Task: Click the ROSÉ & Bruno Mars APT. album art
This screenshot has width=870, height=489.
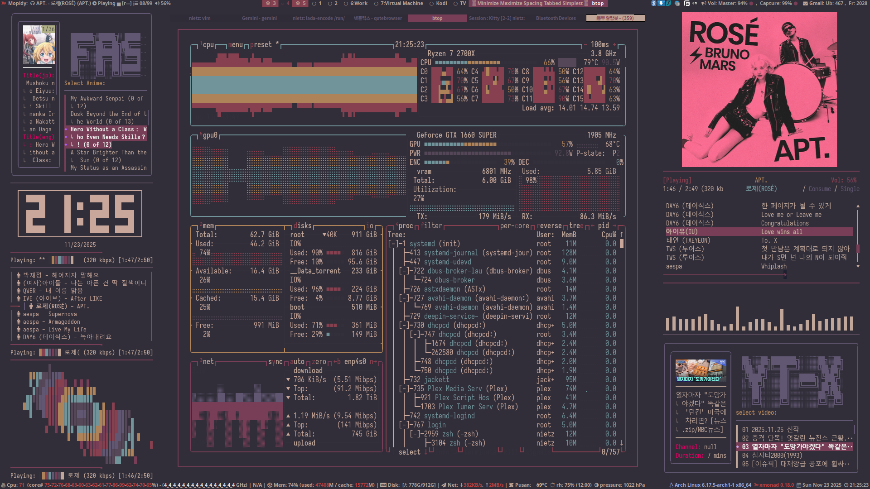Action: coord(759,90)
